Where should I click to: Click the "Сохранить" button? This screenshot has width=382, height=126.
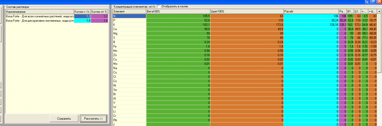point(64,118)
